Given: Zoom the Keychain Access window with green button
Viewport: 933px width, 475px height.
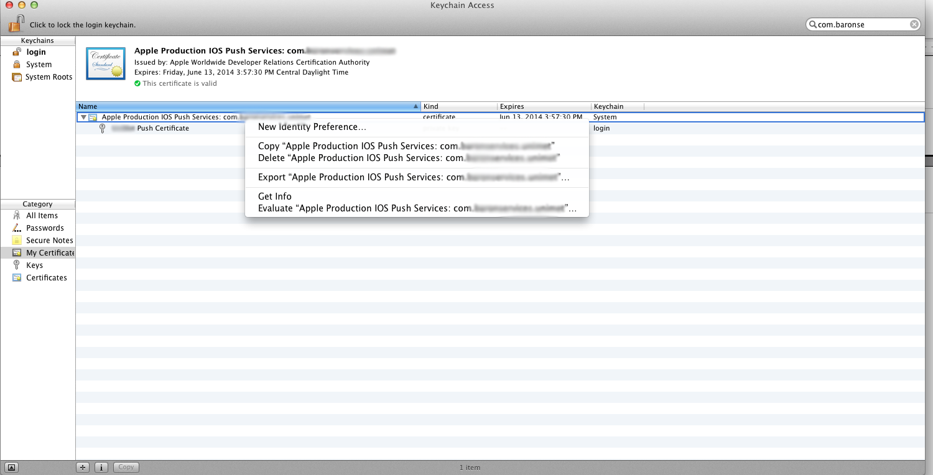Looking at the screenshot, I should pos(34,5).
